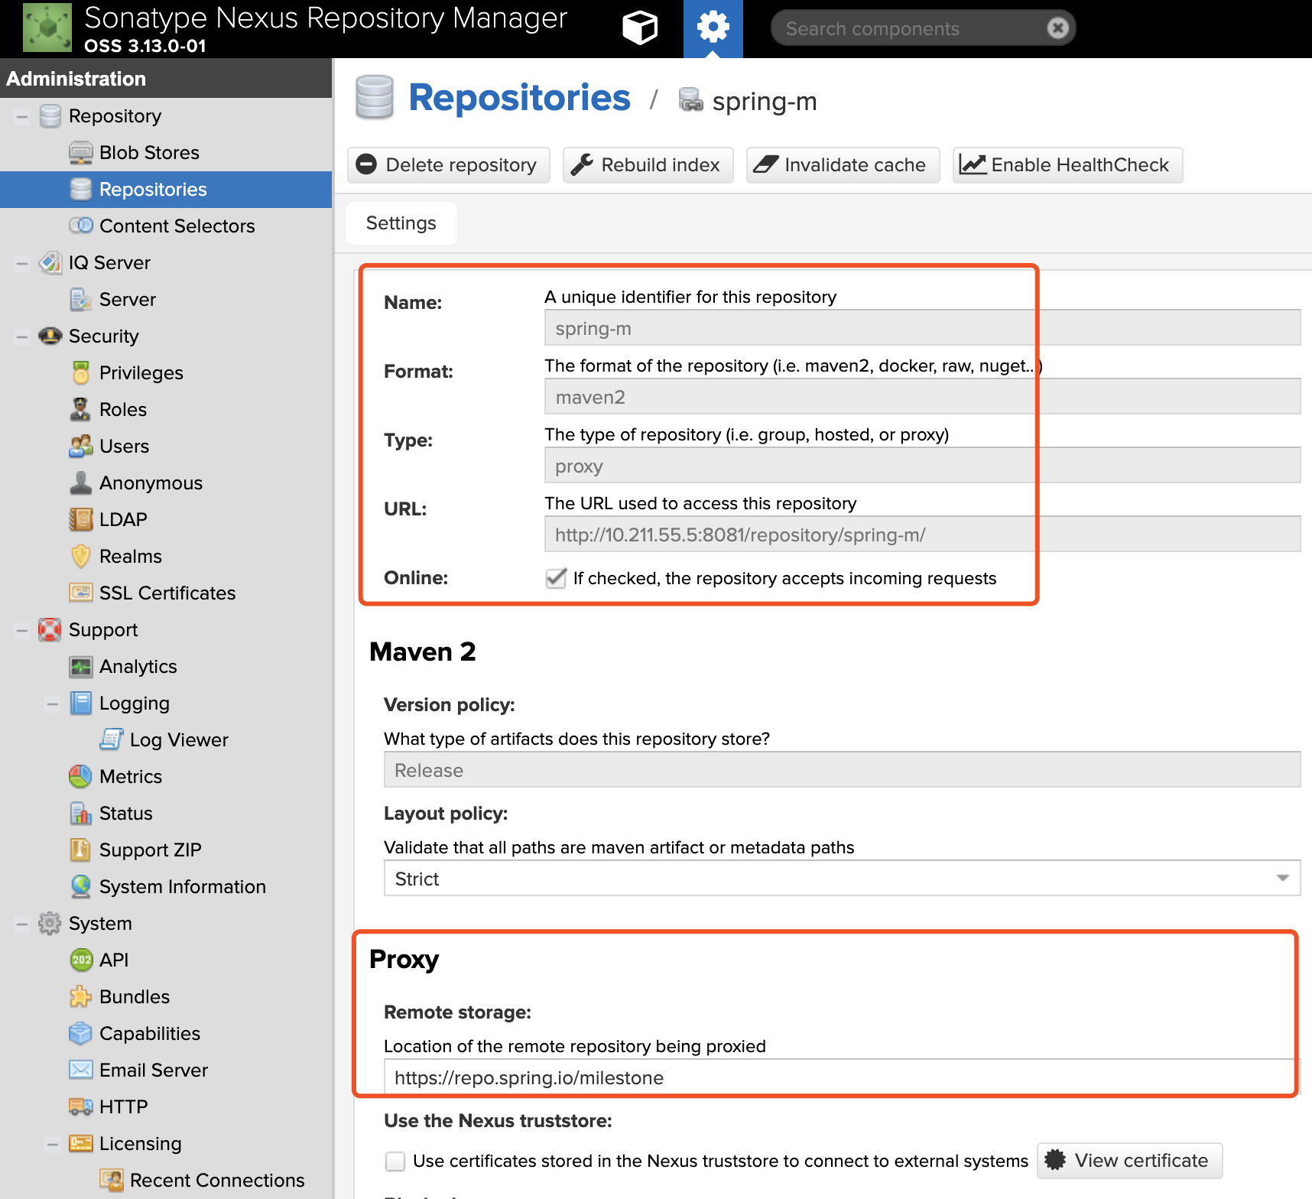The image size is (1312, 1199).
Task: Open the Licensing menu item
Action: (166, 1144)
